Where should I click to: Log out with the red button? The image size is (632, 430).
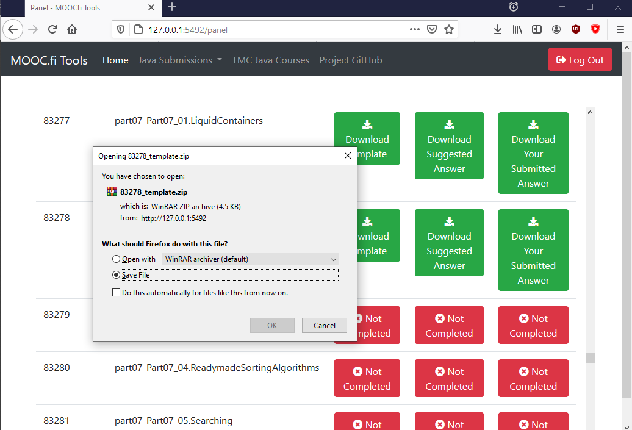(580, 60)
